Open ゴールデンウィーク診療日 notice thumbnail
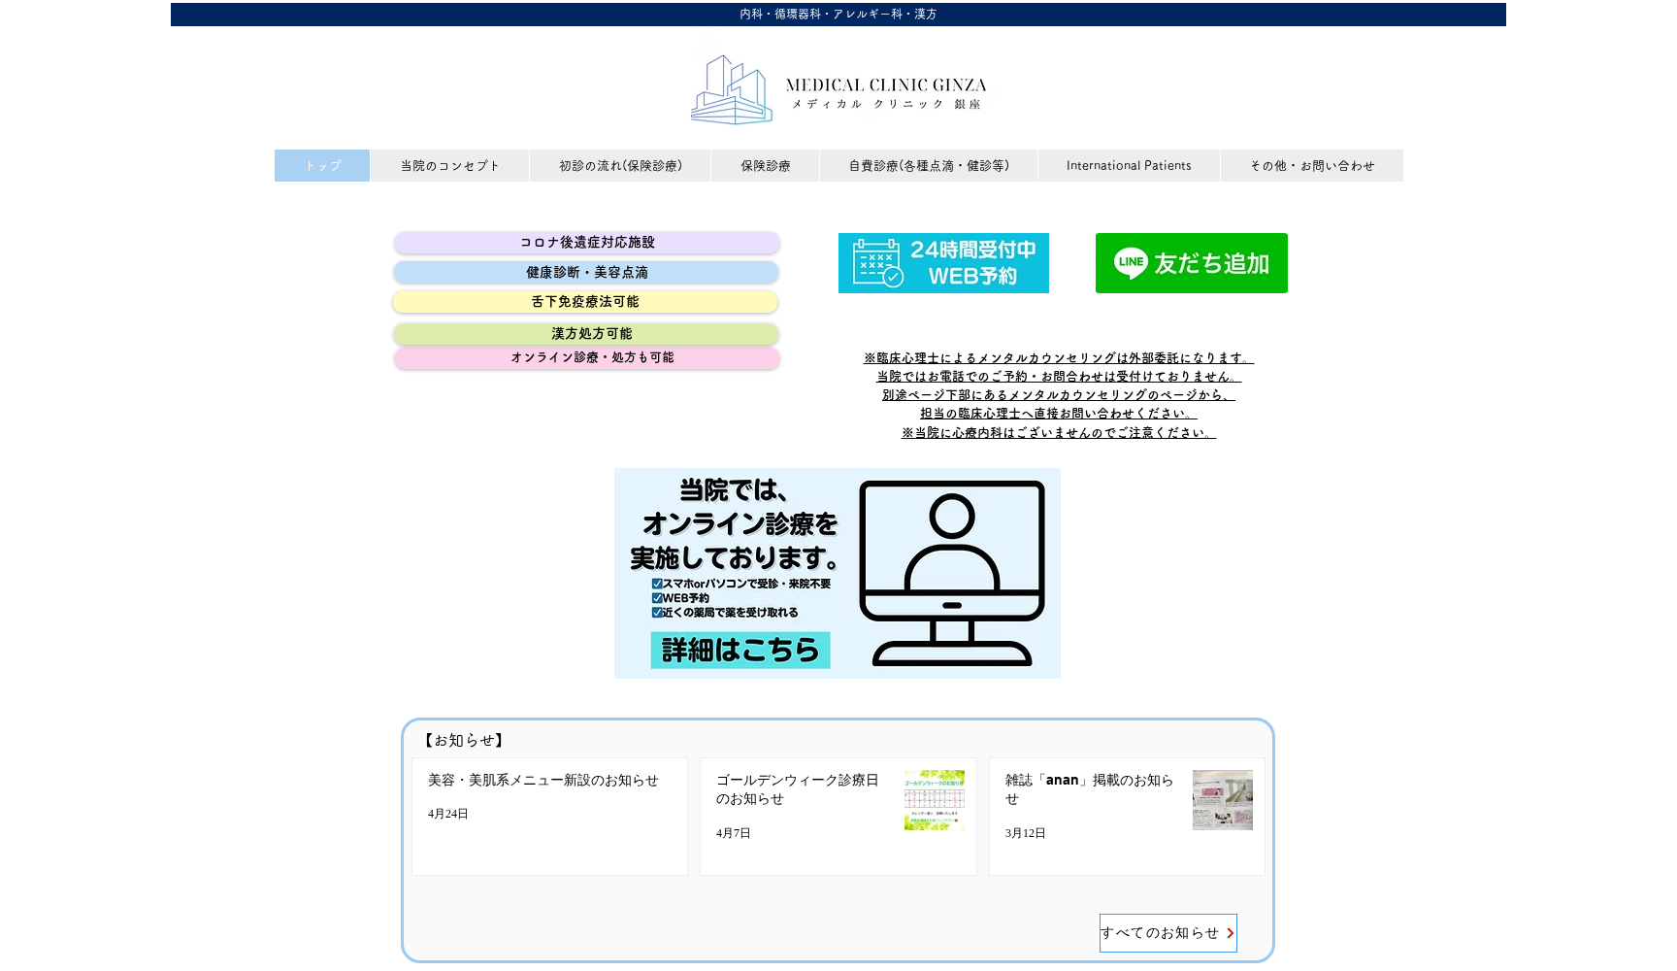The height and width of the screenshot is (971, 1677). point(934,800)
